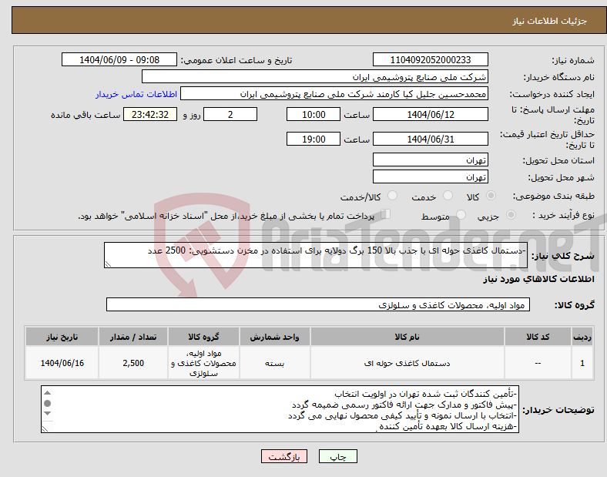Click the resize handle of شرح کلی نیاز box
This screenshot has height=477, width=607.
pyautogui.click(x=108, y=264)
